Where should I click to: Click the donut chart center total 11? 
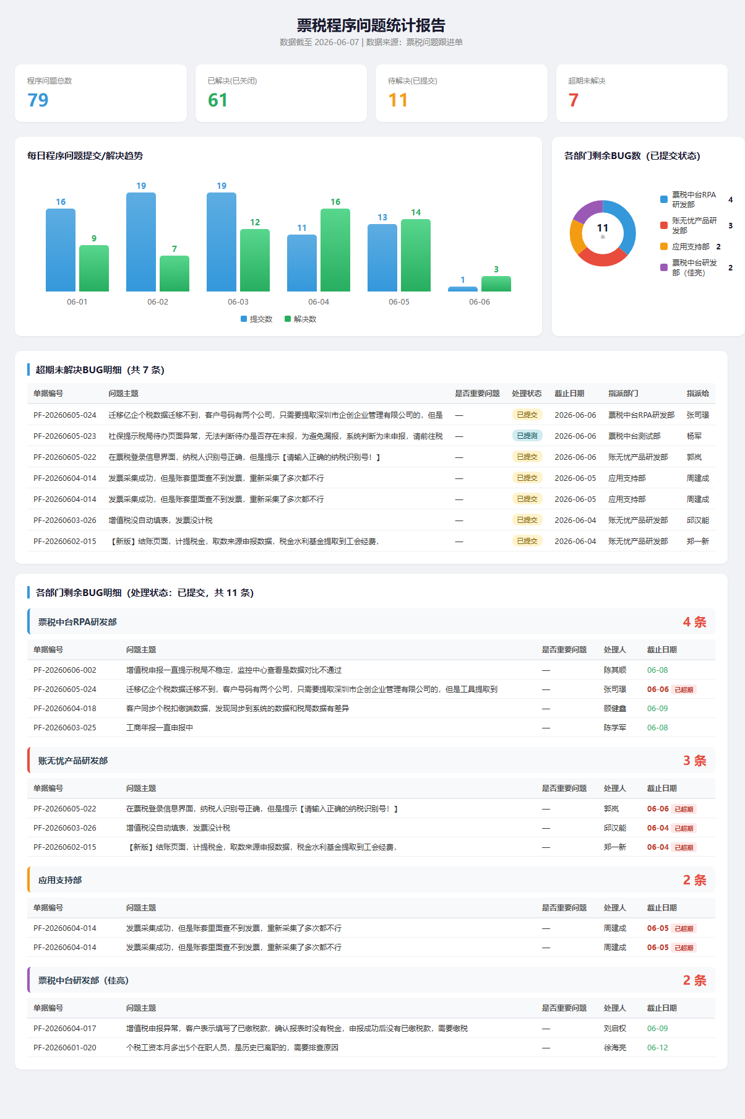point(603,228)
